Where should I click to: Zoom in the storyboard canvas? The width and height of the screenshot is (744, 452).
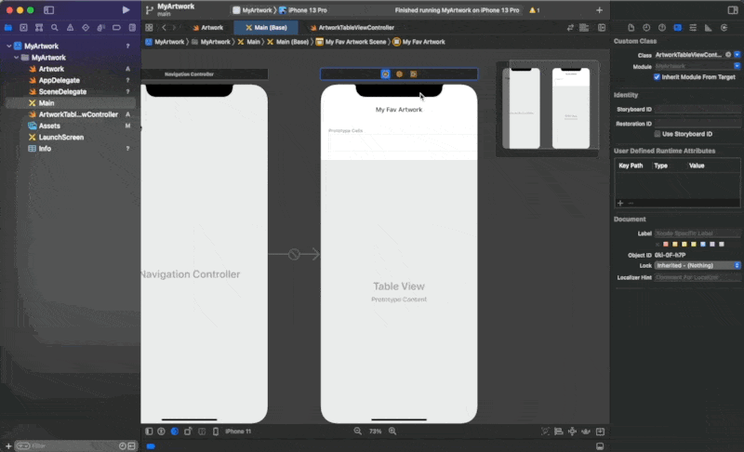tap(392, 432)
